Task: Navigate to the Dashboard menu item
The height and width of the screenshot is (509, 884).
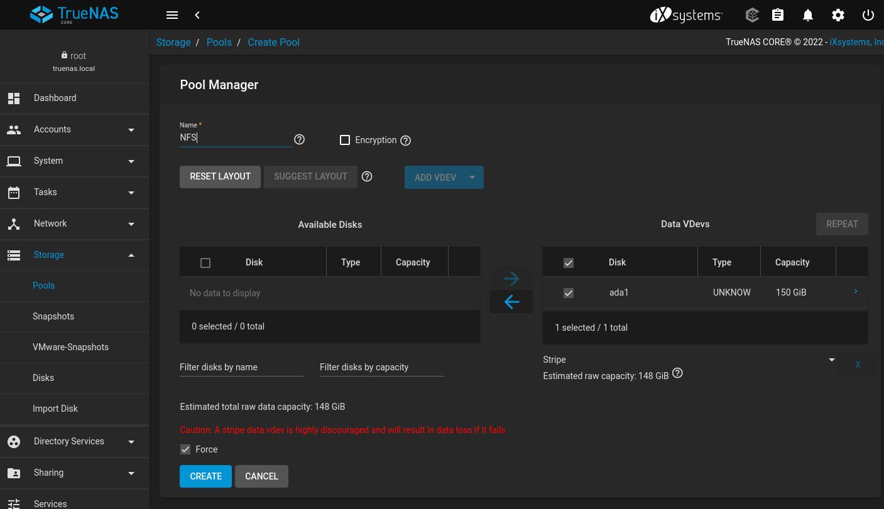Action: [x=55, y=98]
